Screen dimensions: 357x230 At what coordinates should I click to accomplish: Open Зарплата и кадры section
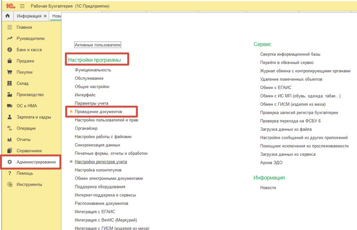[34, 117]
